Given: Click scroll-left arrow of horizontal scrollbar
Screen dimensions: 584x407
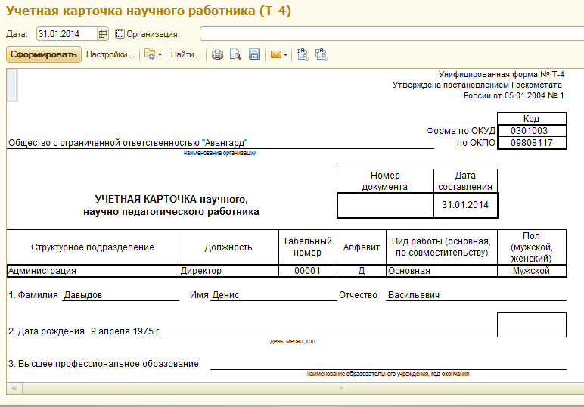Looking at the screenshot, I should pyautogui.click(x=14, y=388).
